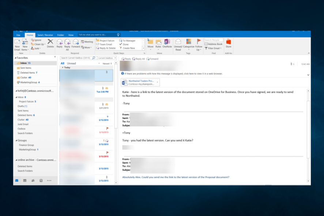Create a New Email

(x=17, y=45)
